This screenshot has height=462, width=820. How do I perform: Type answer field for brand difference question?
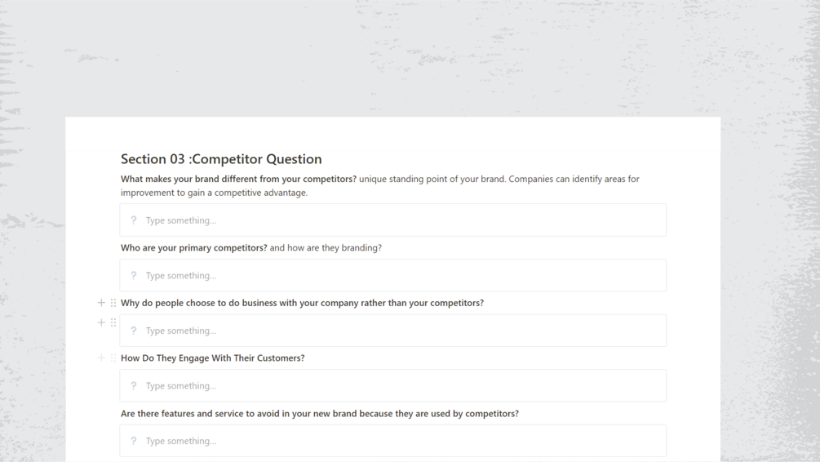(x=400, y=220)
